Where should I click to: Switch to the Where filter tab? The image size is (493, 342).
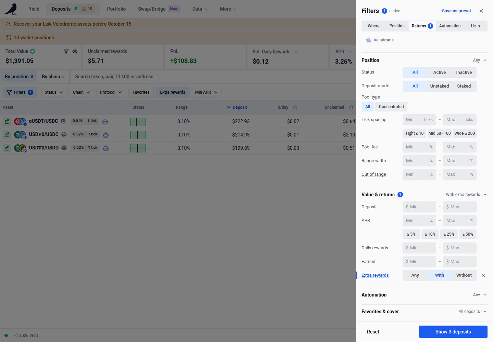tap(374, 26)
